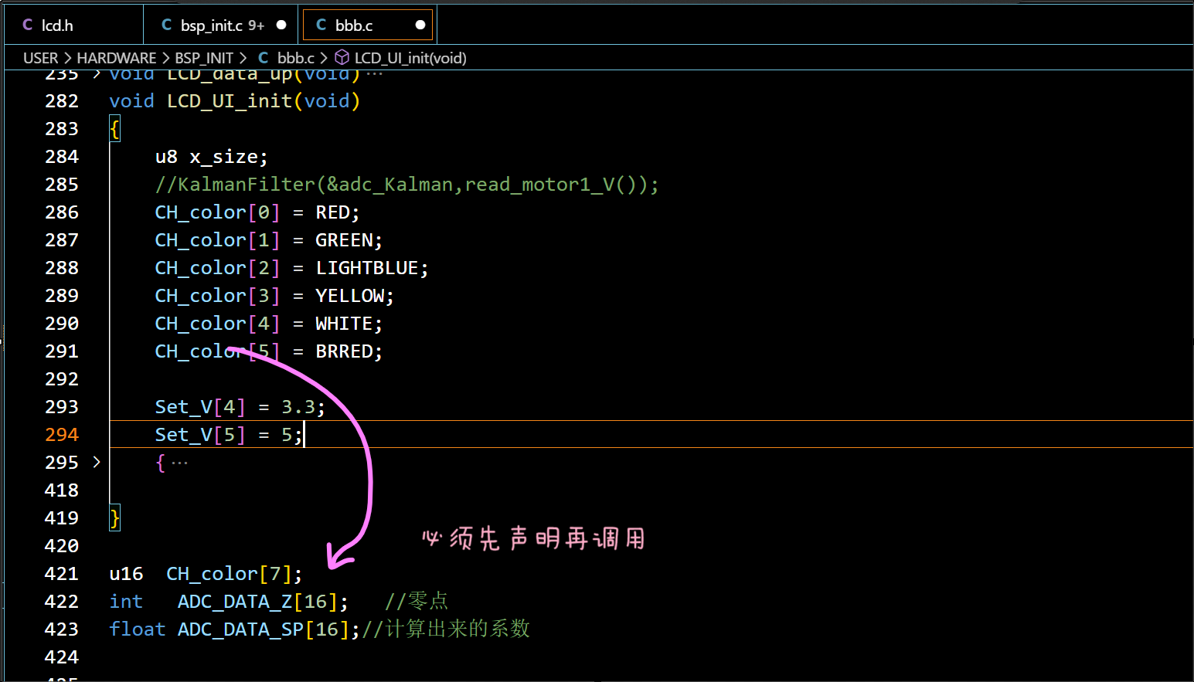Click u16 CH_color[7] declaration

(x=206, y=574)
